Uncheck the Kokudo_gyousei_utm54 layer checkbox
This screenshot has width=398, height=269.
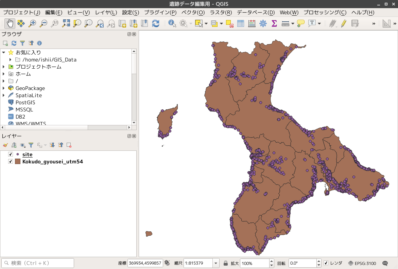[11, 162]
